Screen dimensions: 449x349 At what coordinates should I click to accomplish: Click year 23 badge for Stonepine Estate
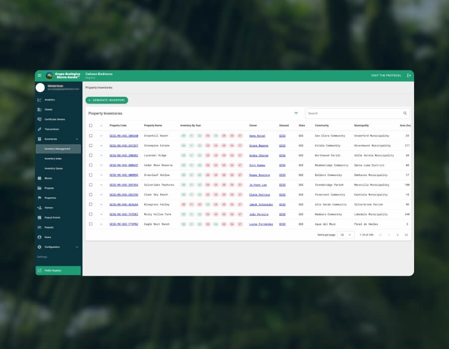208,146
